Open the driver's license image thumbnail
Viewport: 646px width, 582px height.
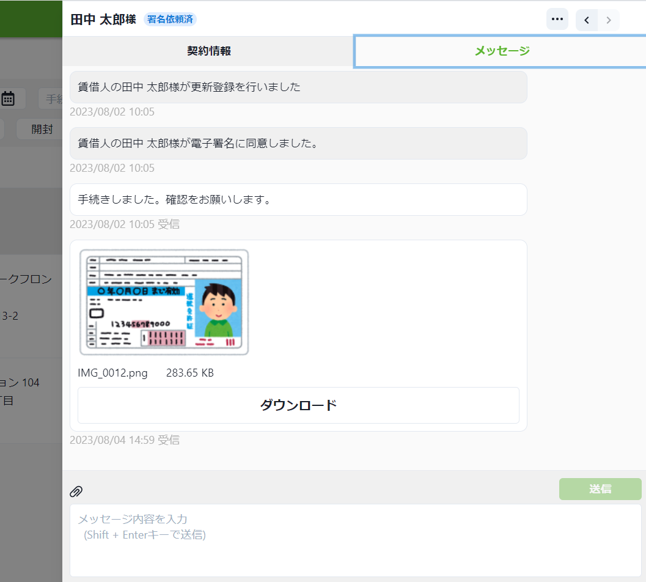point(164,302)
